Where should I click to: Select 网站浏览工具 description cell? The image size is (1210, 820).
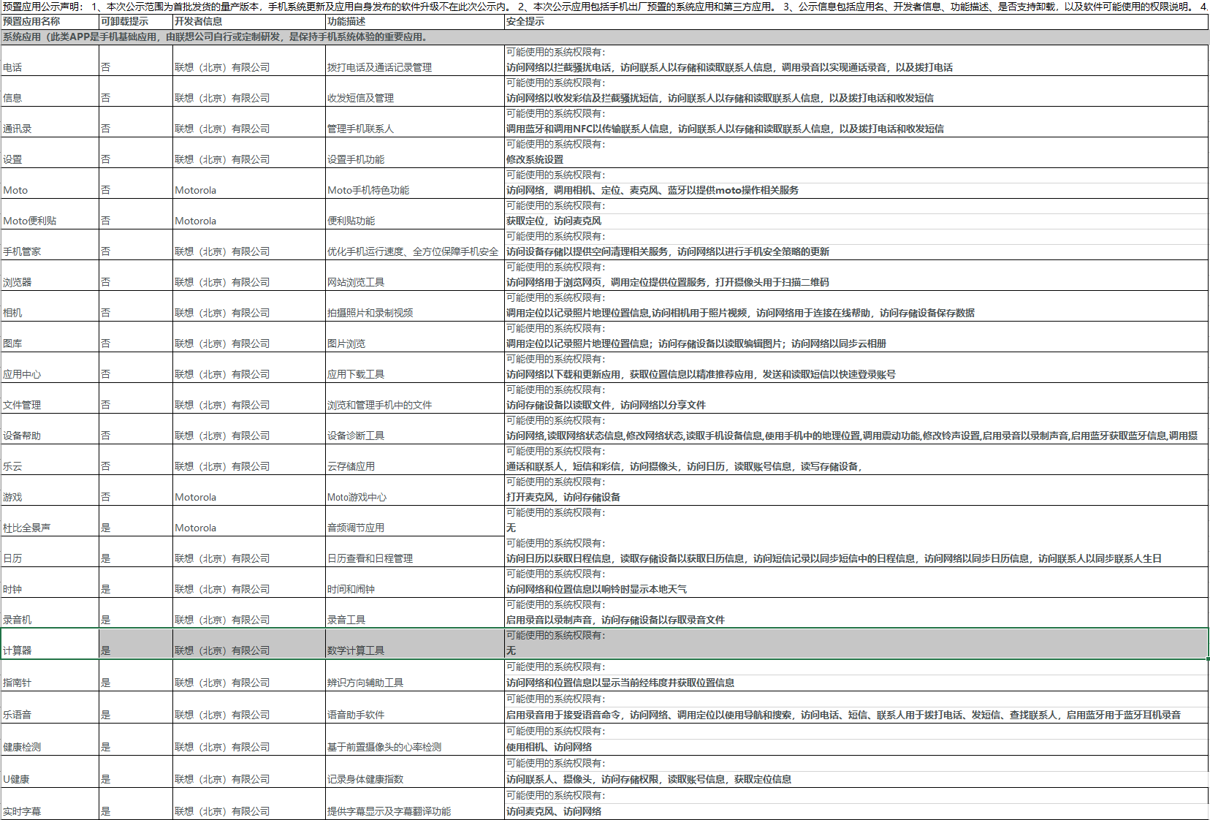415,276
